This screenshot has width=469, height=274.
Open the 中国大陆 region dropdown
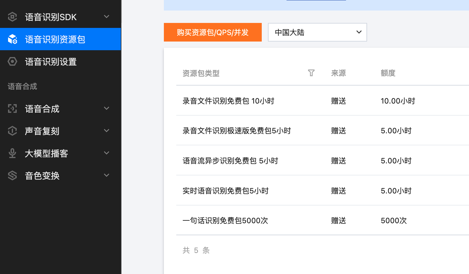(317, 32)
